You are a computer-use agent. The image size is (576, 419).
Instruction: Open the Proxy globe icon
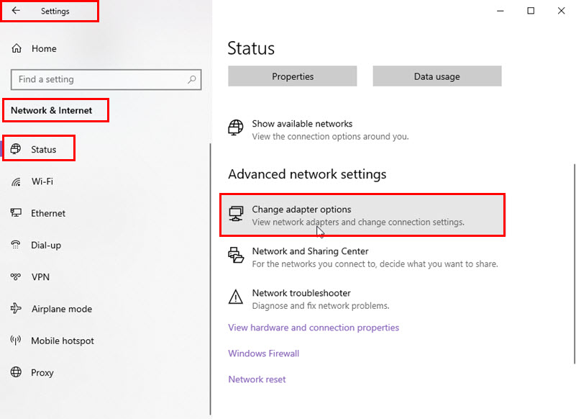point(16,372)
